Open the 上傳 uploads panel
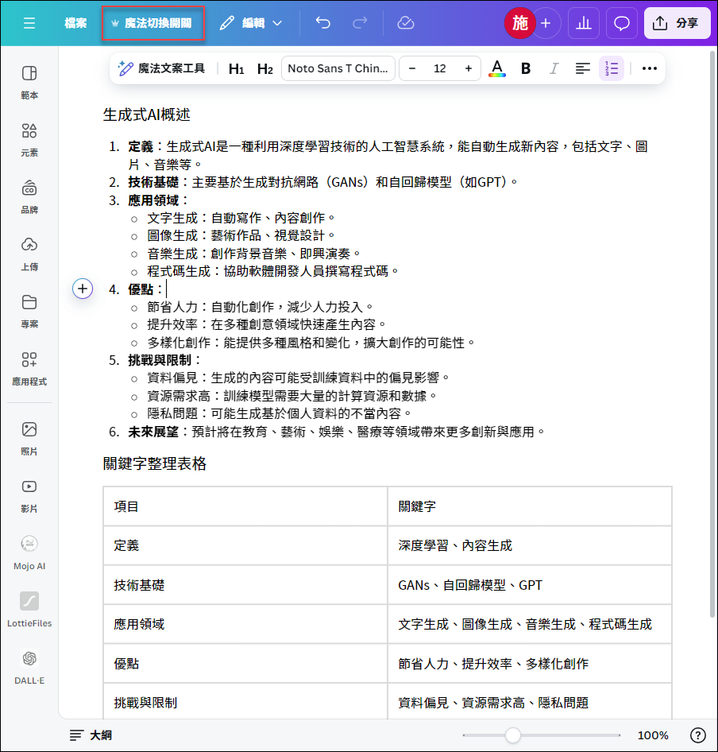Viewport: 718px width, 752px height. click(29, 254)
